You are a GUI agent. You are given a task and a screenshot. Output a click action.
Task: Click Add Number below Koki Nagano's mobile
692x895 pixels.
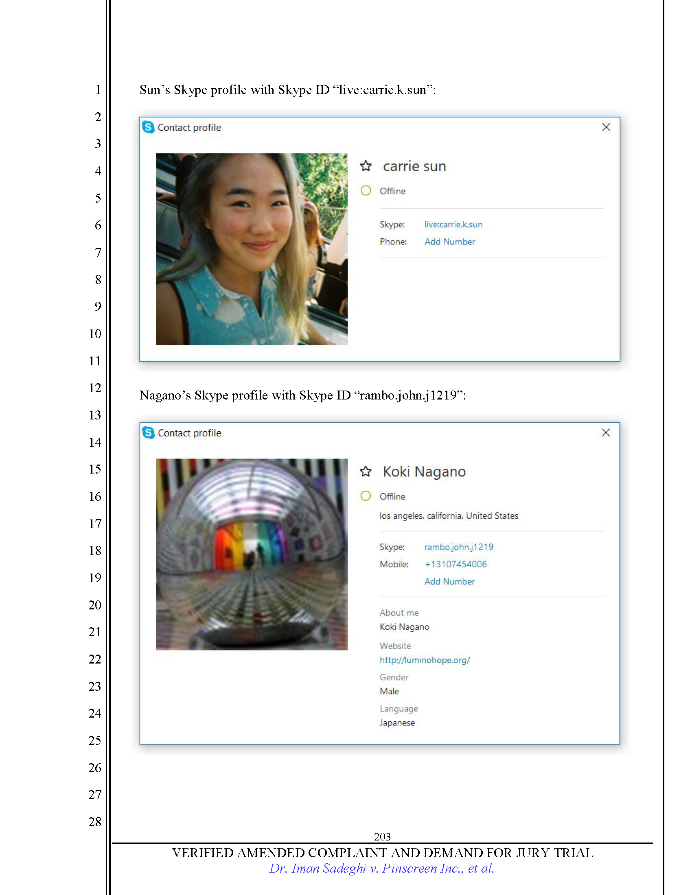point(450,581)
